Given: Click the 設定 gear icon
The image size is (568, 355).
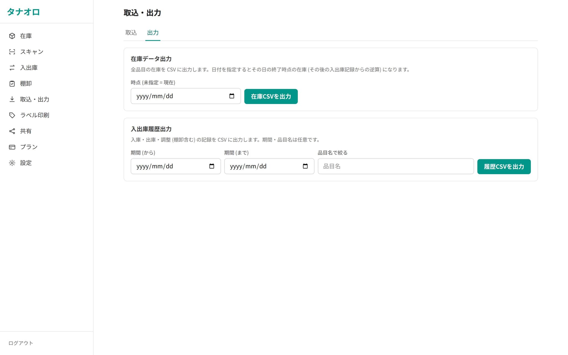Looking at the screenshot, I should tap(12, 163).
